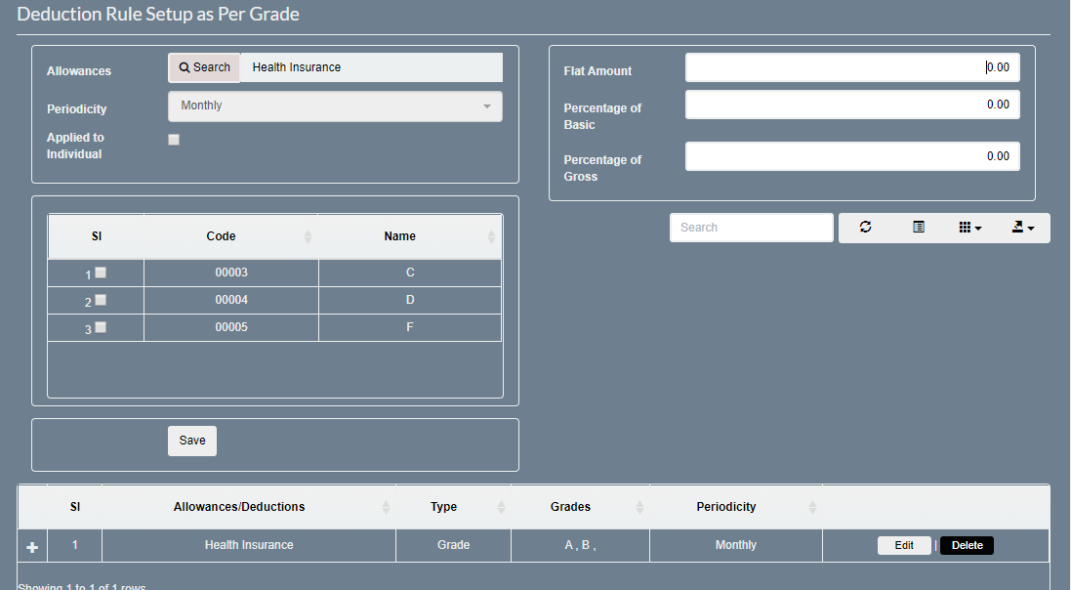Click the Name column header
This screenshot has height=590, width=1071.
click(x=400, y=235)
